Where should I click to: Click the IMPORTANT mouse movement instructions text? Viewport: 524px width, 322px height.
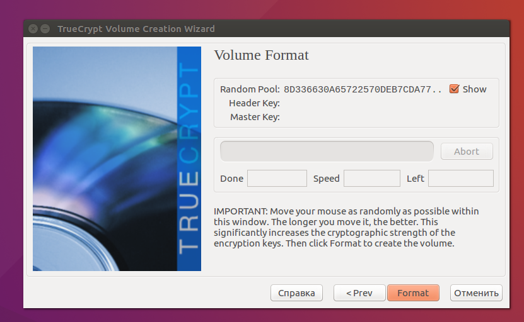pos(347,226)
